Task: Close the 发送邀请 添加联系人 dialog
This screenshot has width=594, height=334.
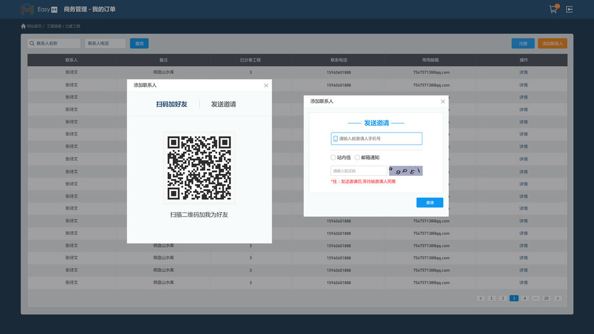Action: pyautogui.click(x=443, y=101)
